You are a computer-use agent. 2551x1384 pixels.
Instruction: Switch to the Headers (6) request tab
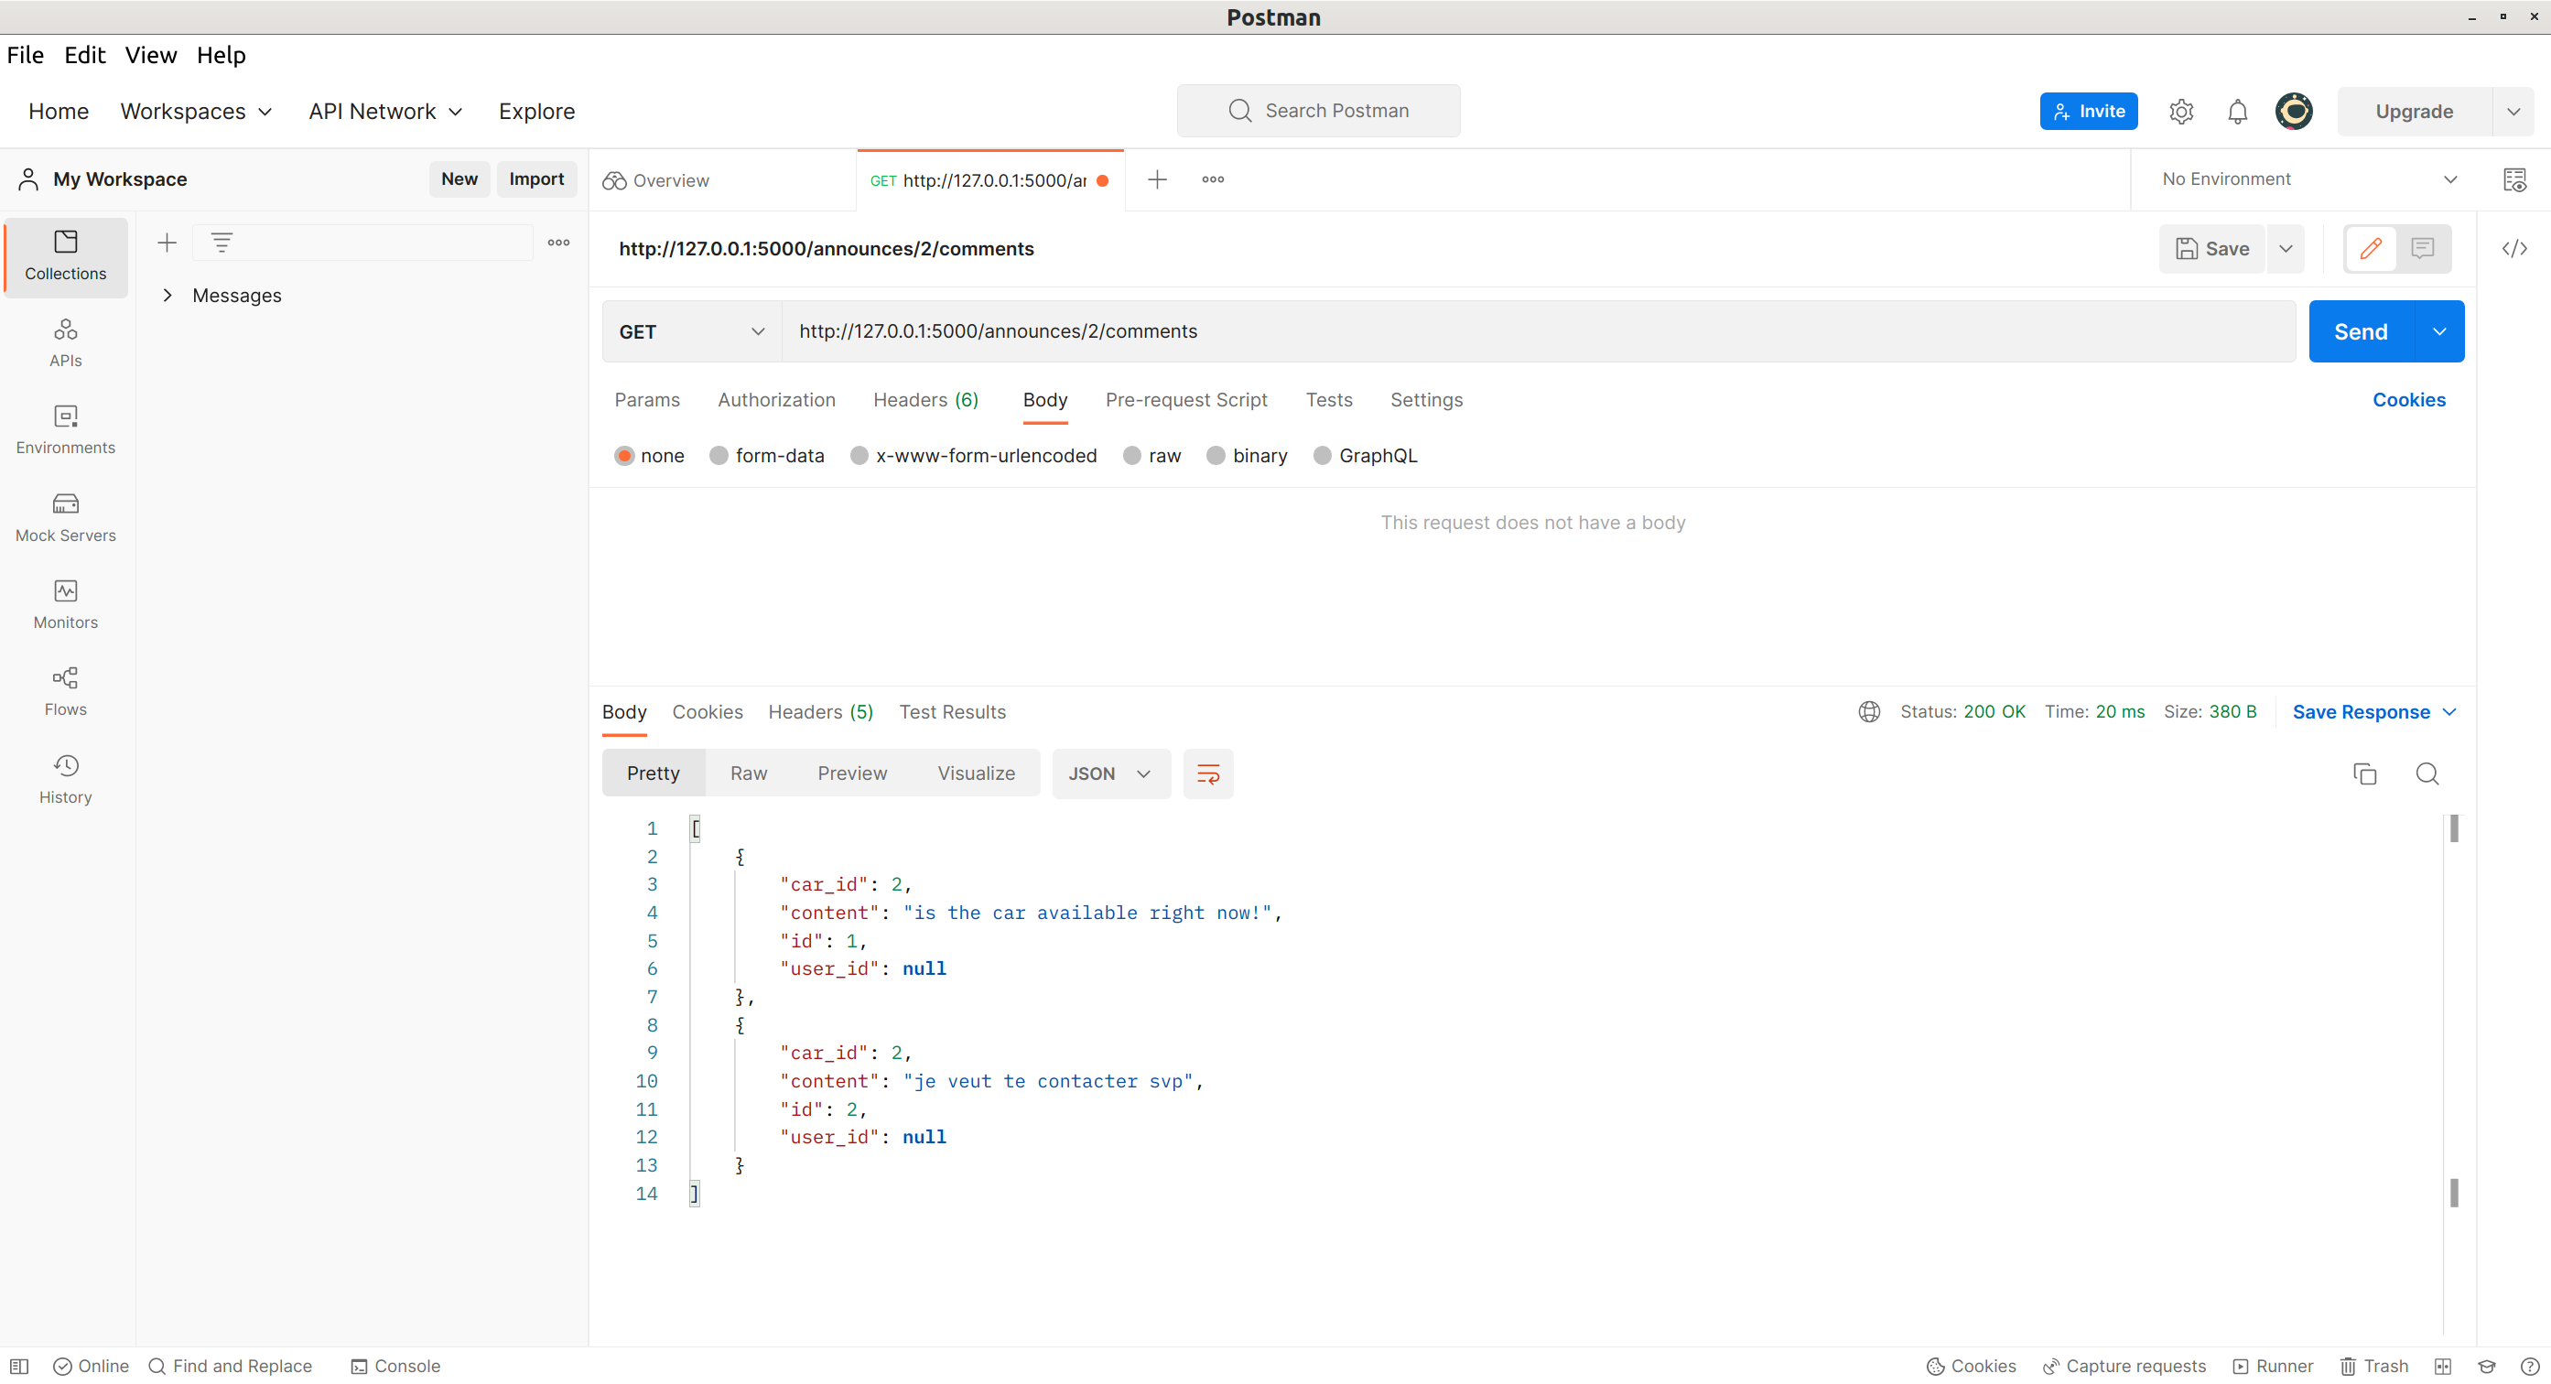click(x=925, y=400)
